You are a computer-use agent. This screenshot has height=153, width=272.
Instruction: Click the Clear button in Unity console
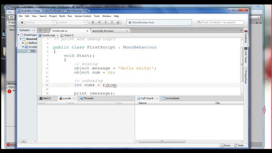point(11,87)
